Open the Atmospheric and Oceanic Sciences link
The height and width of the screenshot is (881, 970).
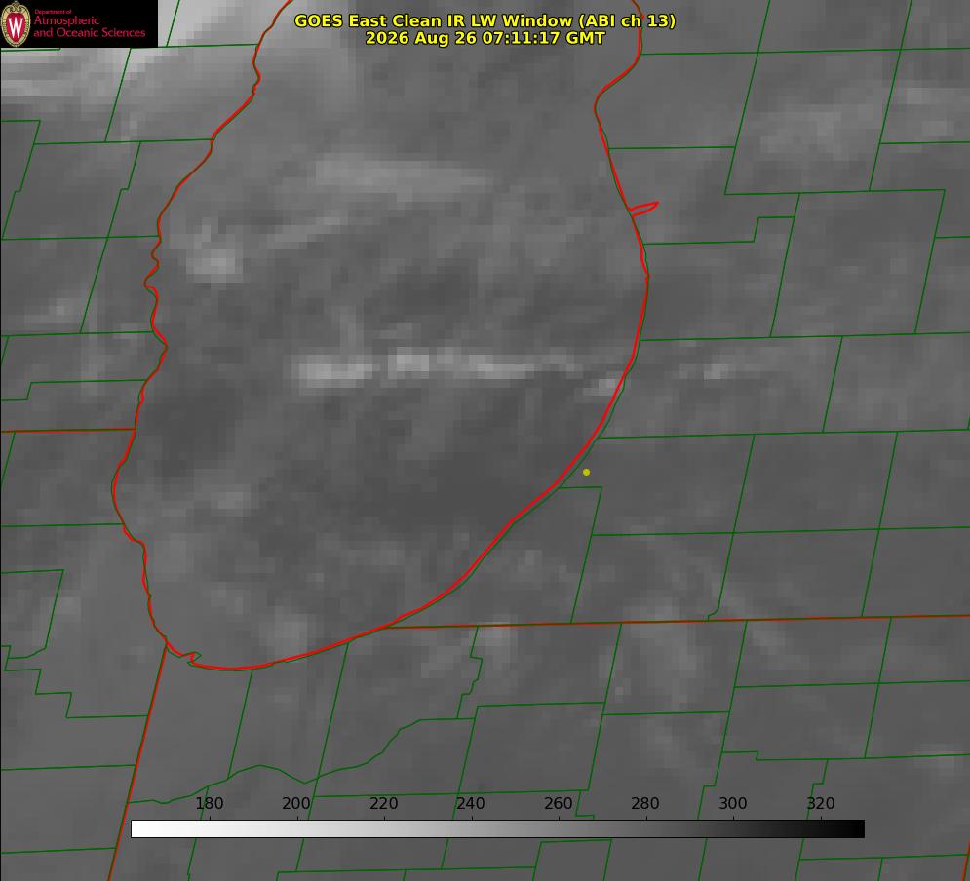click(x=89, y=26)
